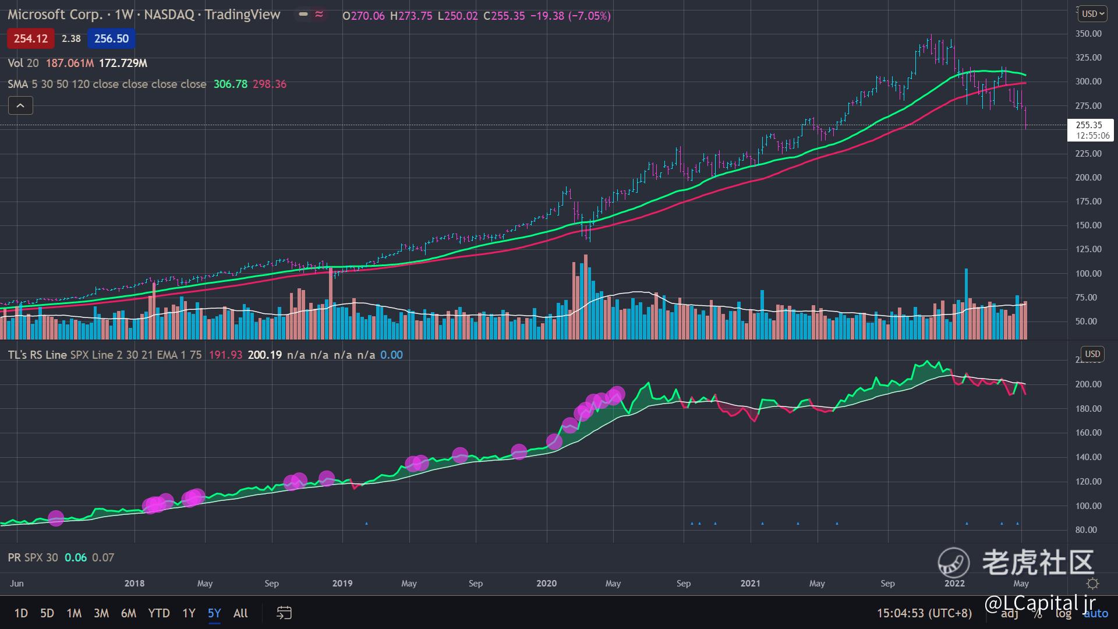Screen dimensions: 1118x629
Task: Click the blue 256.50 buy price button
Action: pos(111,38)
